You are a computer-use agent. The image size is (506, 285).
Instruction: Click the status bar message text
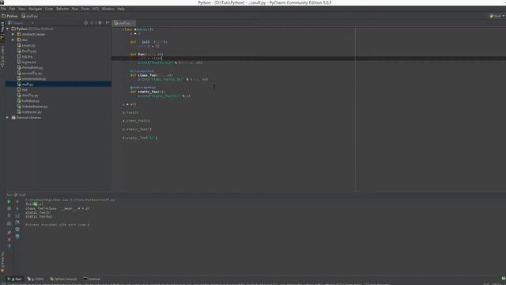tap(198, 284)
